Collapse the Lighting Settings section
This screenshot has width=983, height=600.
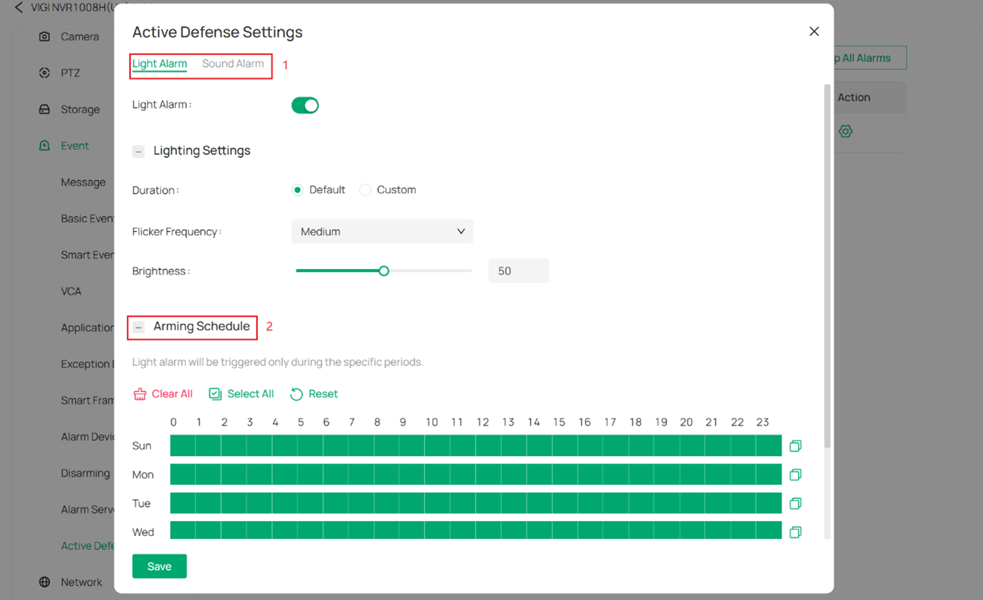(x=138, y=151)
